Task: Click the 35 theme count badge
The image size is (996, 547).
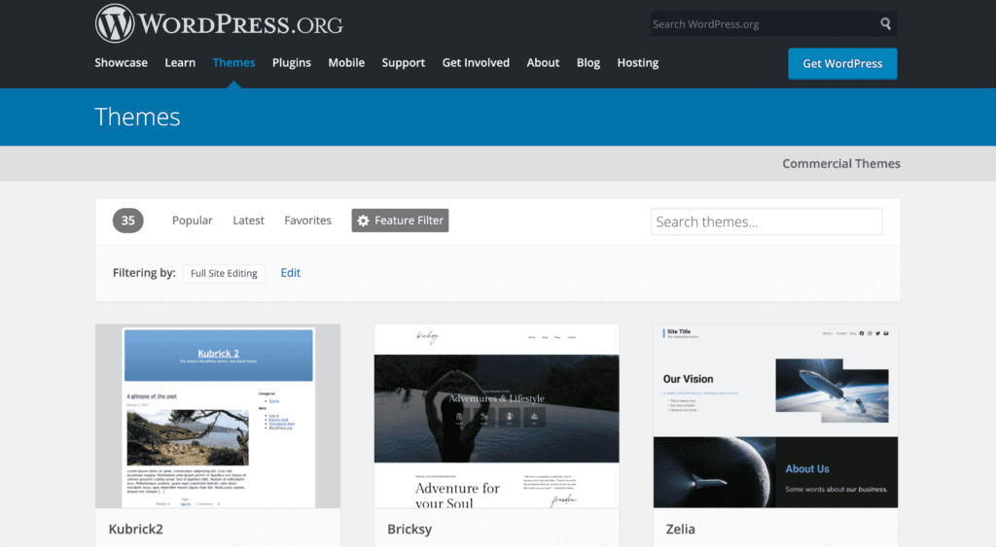Action: [127, 221]
